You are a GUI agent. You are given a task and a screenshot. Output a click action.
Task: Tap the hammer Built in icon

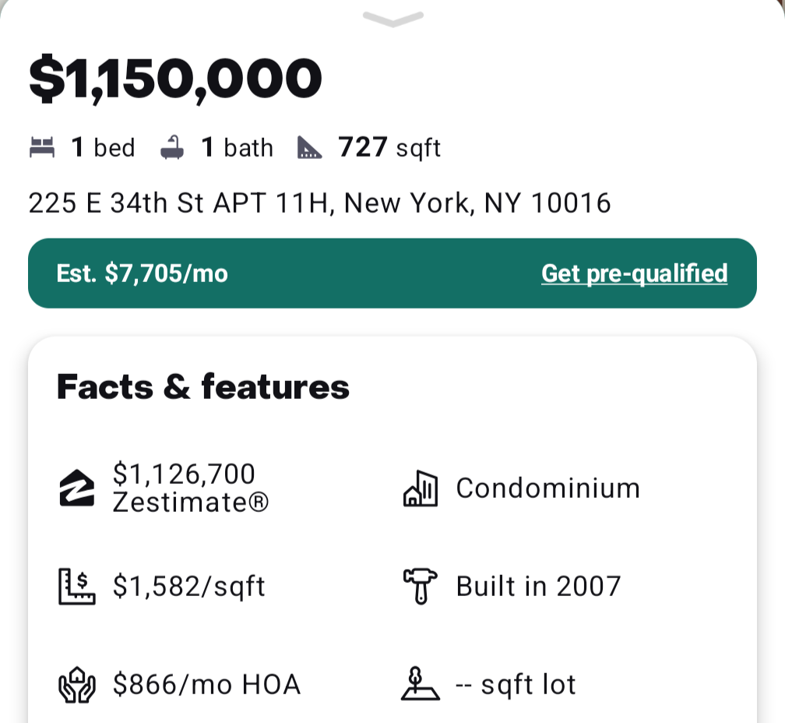(421, 587)
